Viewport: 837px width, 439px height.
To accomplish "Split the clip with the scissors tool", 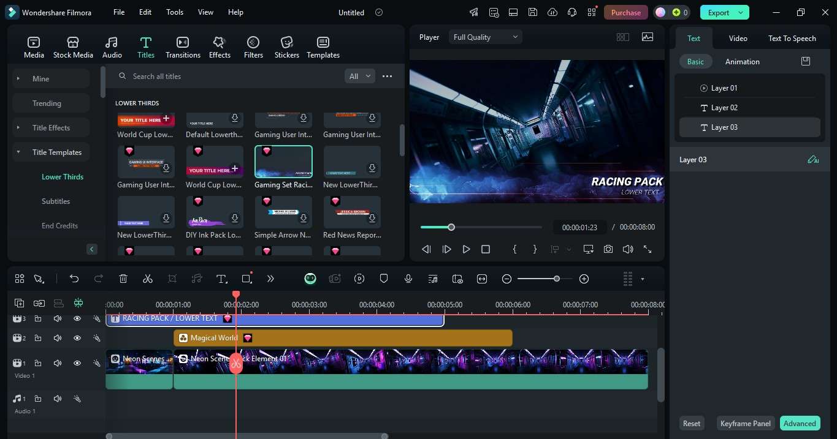I will pos(147,279).
